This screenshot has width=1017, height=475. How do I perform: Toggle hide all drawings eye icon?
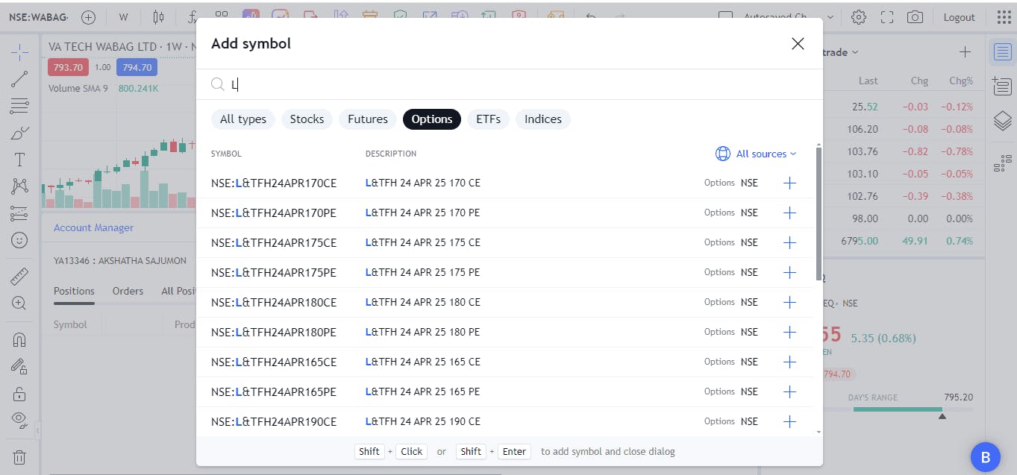[19, 419]
